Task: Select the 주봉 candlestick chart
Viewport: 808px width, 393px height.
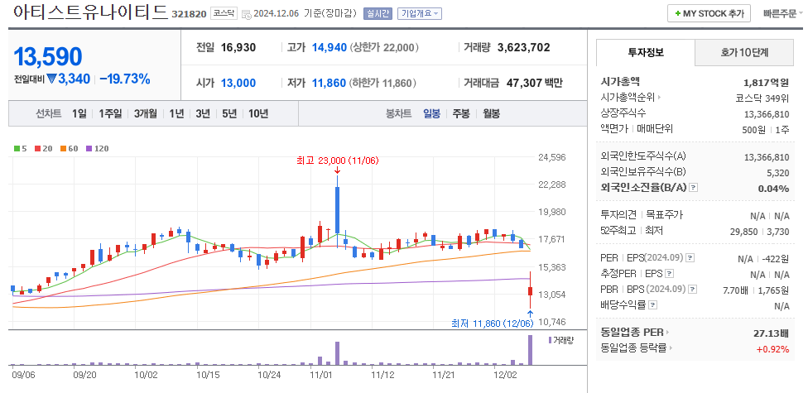Action: pos(461,114)
